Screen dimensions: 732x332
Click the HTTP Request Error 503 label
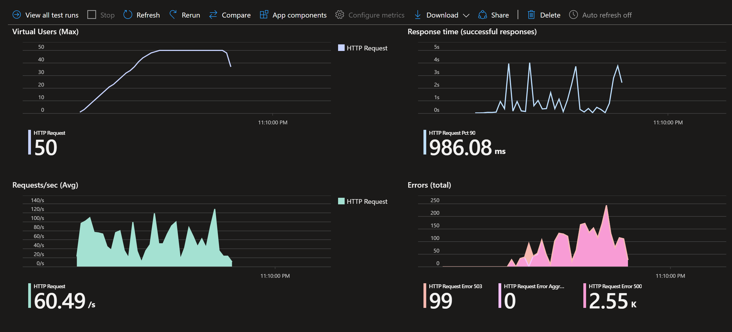(x=455, y=286)
